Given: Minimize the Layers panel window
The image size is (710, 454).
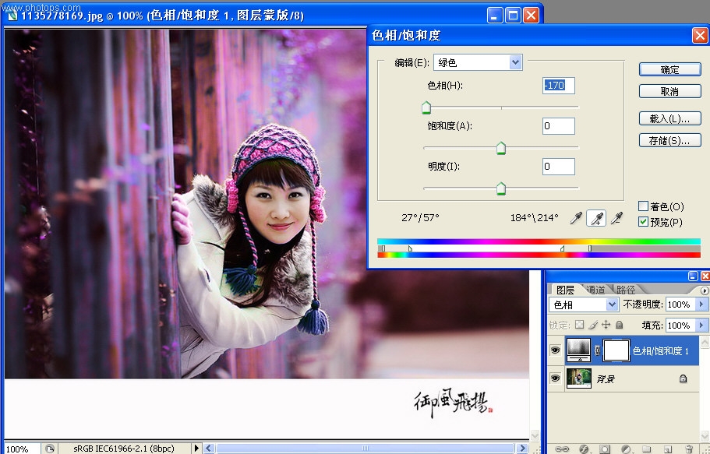Looking at the screenshot, I should (693, 276).
